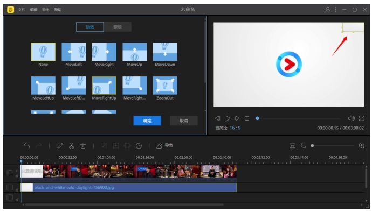The image size is (372, 212).
Task: Select the picture-in-picture overlay box in preview
Action: click(353, 27)
